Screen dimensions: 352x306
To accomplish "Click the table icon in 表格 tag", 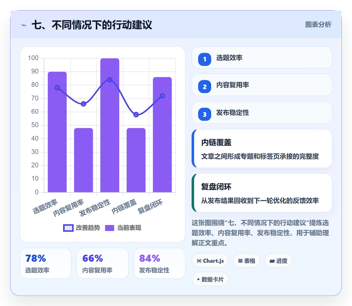I will tap(240, 261).
